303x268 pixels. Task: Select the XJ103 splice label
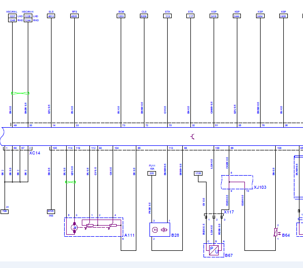tap(260, 187)
